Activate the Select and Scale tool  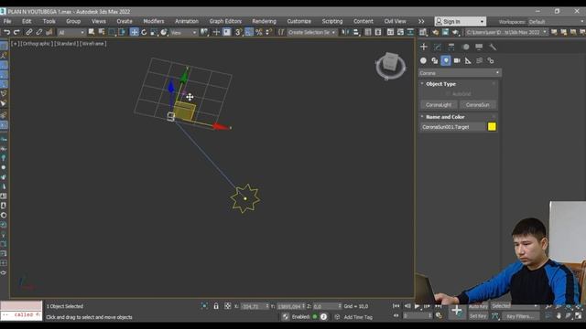click(x=154, y=33)
